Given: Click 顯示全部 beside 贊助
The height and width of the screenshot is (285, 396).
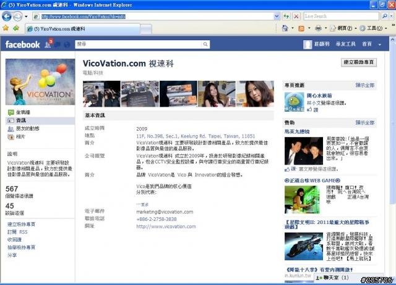Looking at the screenshot, I should pos(364,123).
